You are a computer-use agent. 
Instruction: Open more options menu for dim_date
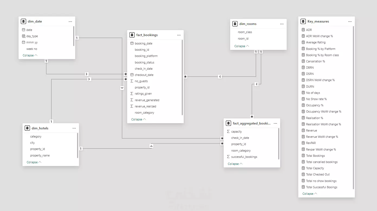pyautogui.click(x=70, y=21)
